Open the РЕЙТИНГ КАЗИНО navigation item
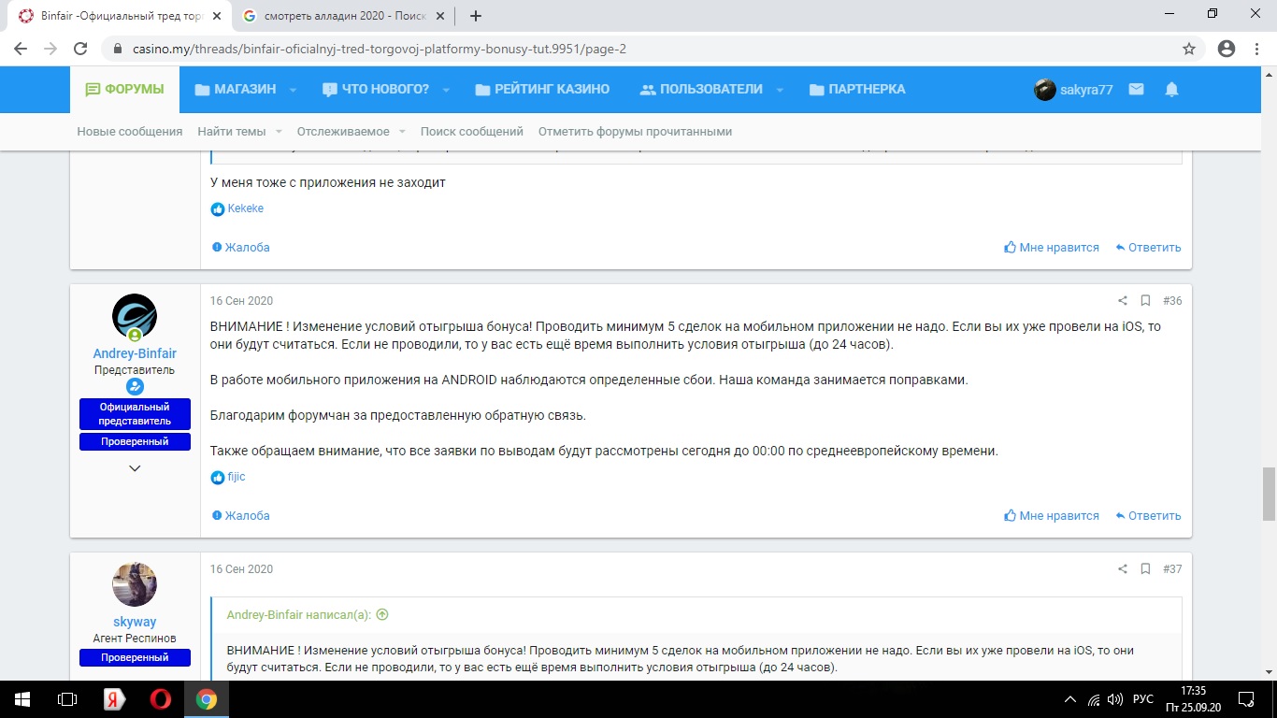The image size is (1277, 718). coord(542,90)
